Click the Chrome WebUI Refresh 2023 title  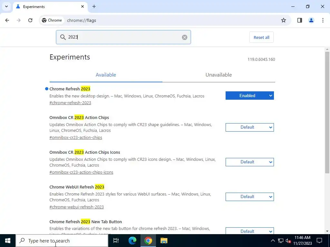[x=77, y=187]
